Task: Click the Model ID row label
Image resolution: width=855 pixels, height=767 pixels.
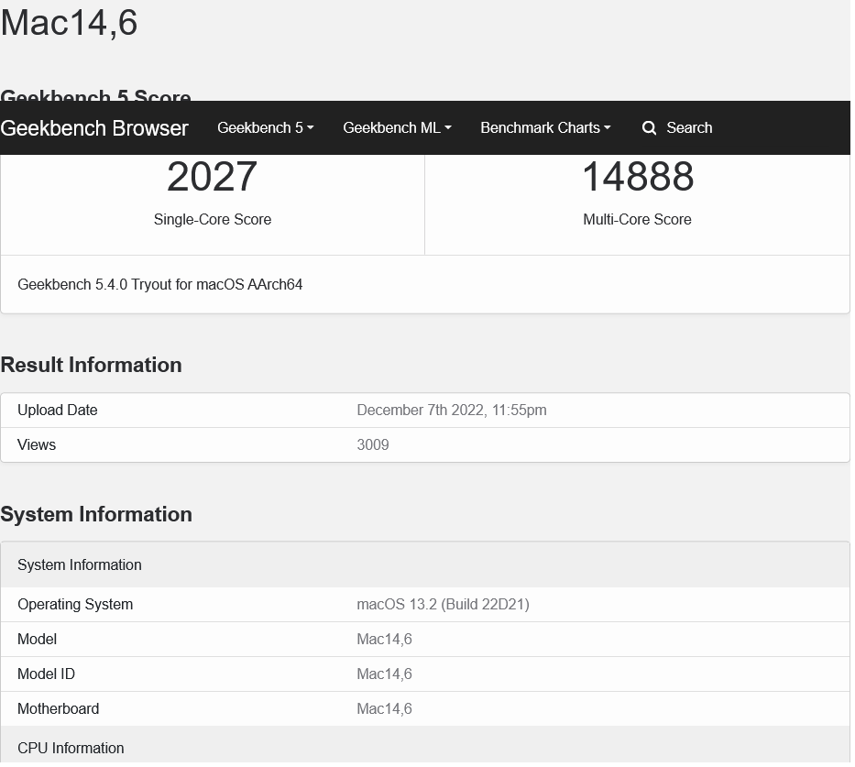Action: (47, 674)
